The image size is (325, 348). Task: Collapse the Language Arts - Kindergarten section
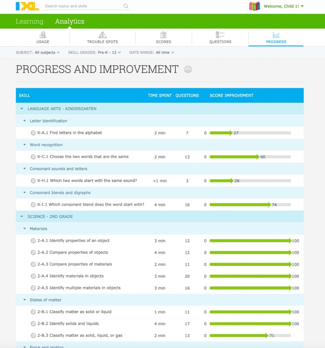21,109
